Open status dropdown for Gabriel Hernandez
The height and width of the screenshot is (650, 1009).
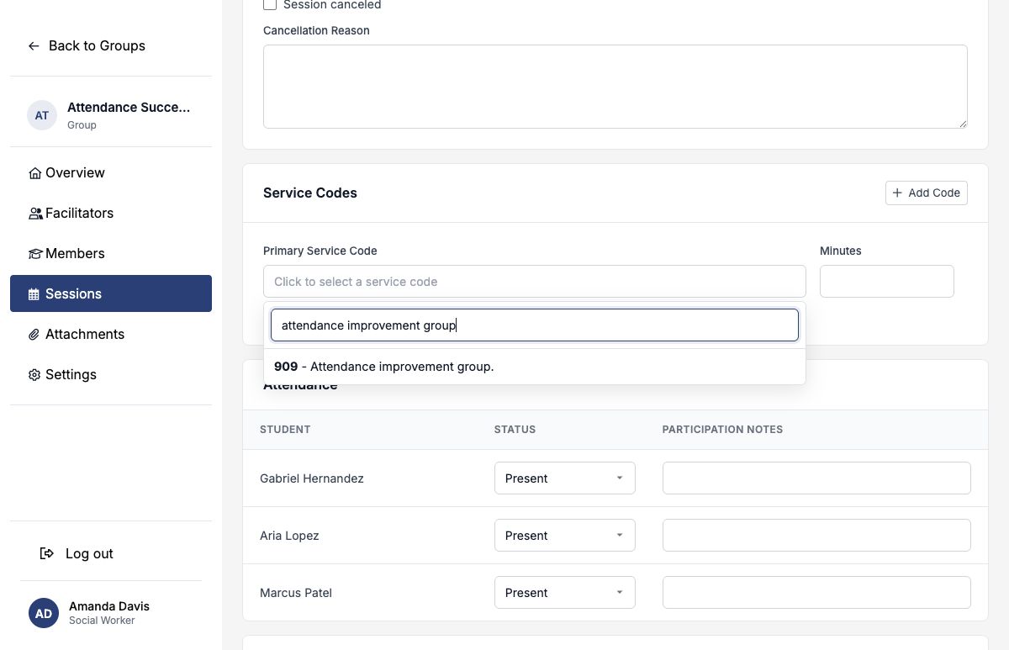point(565,478)
